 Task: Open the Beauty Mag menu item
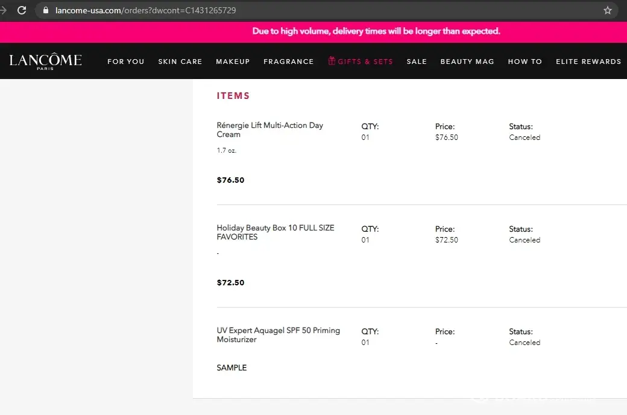click(467, 62)
